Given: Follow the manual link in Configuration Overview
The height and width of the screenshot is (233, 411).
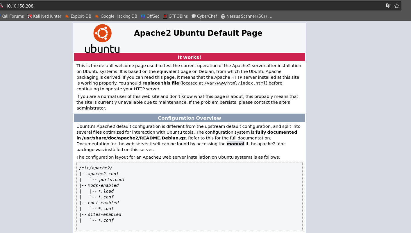Looking at the screenshot, I should 235,144.
